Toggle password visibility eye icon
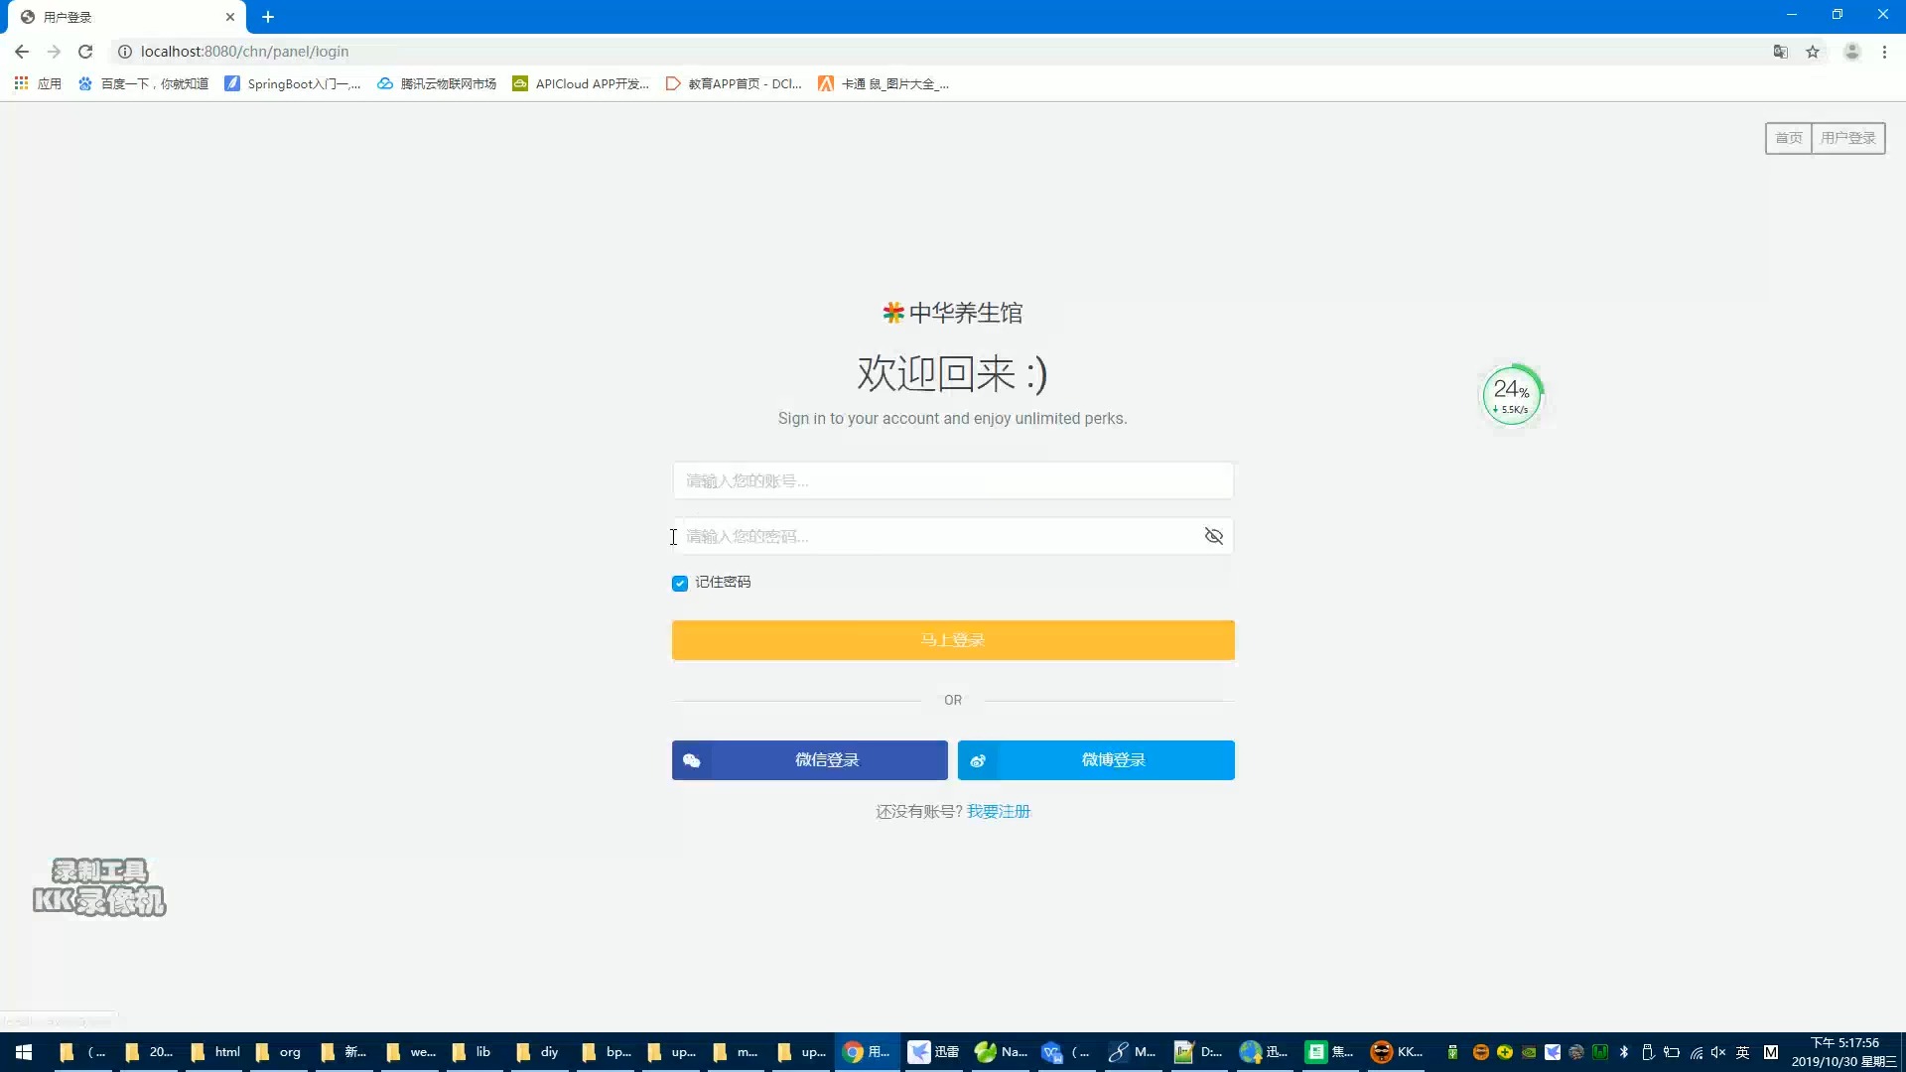This screenshot has width=1906, height=1072. point(1213,536)
